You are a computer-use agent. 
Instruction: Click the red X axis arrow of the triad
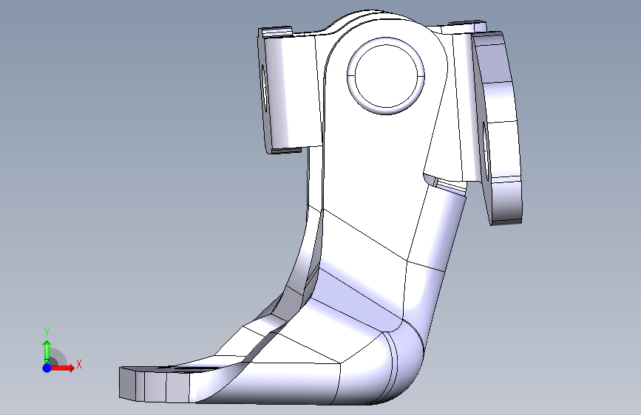[64, 368]
